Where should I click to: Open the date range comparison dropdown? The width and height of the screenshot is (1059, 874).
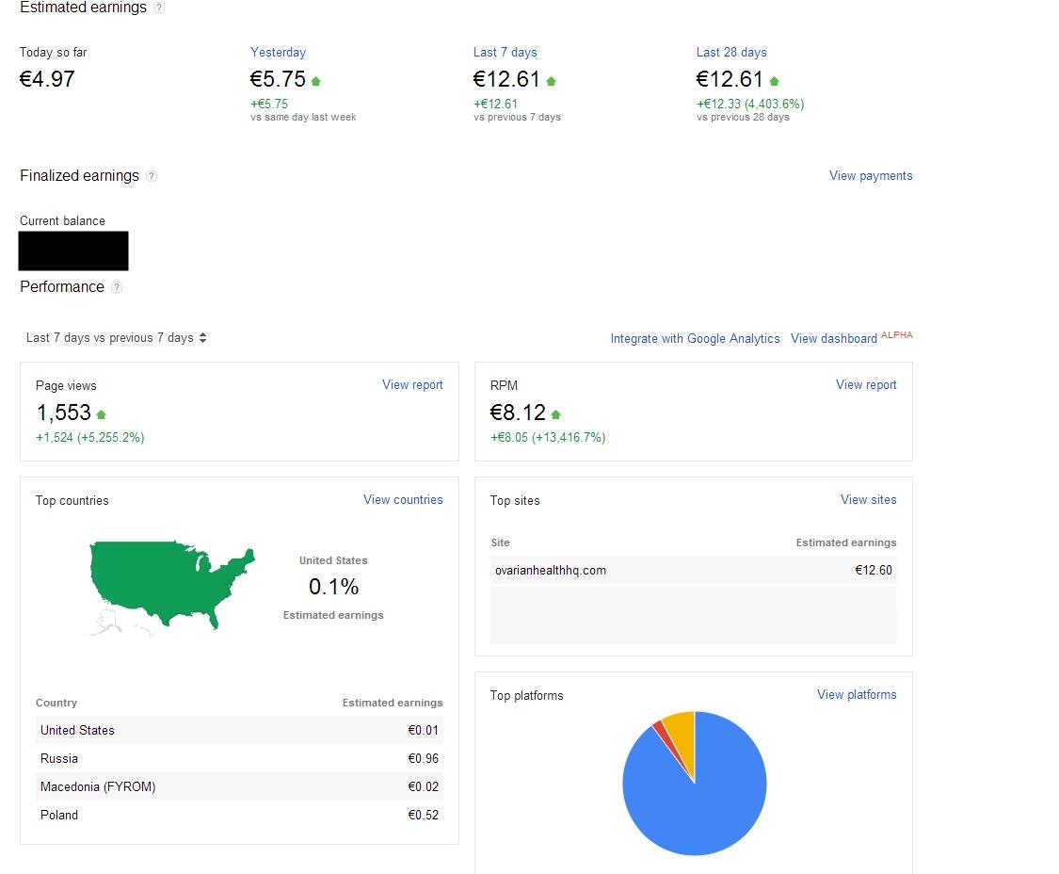click(x=117, y=338)
